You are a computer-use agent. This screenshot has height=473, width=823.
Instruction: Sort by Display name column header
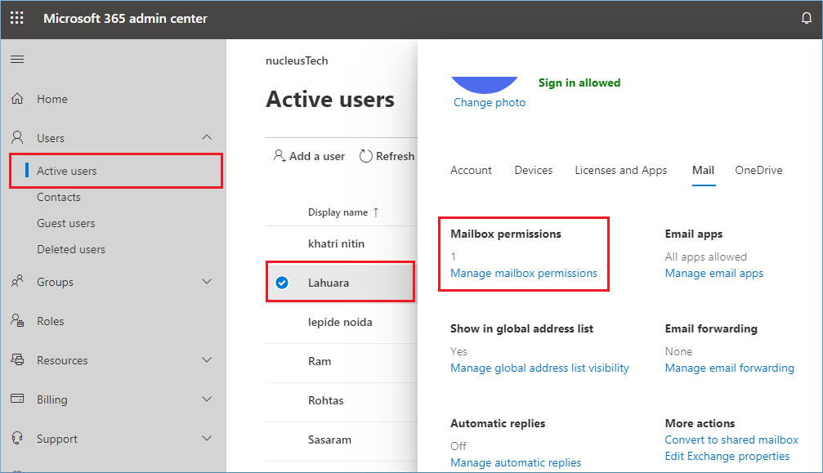click(338, 212)
